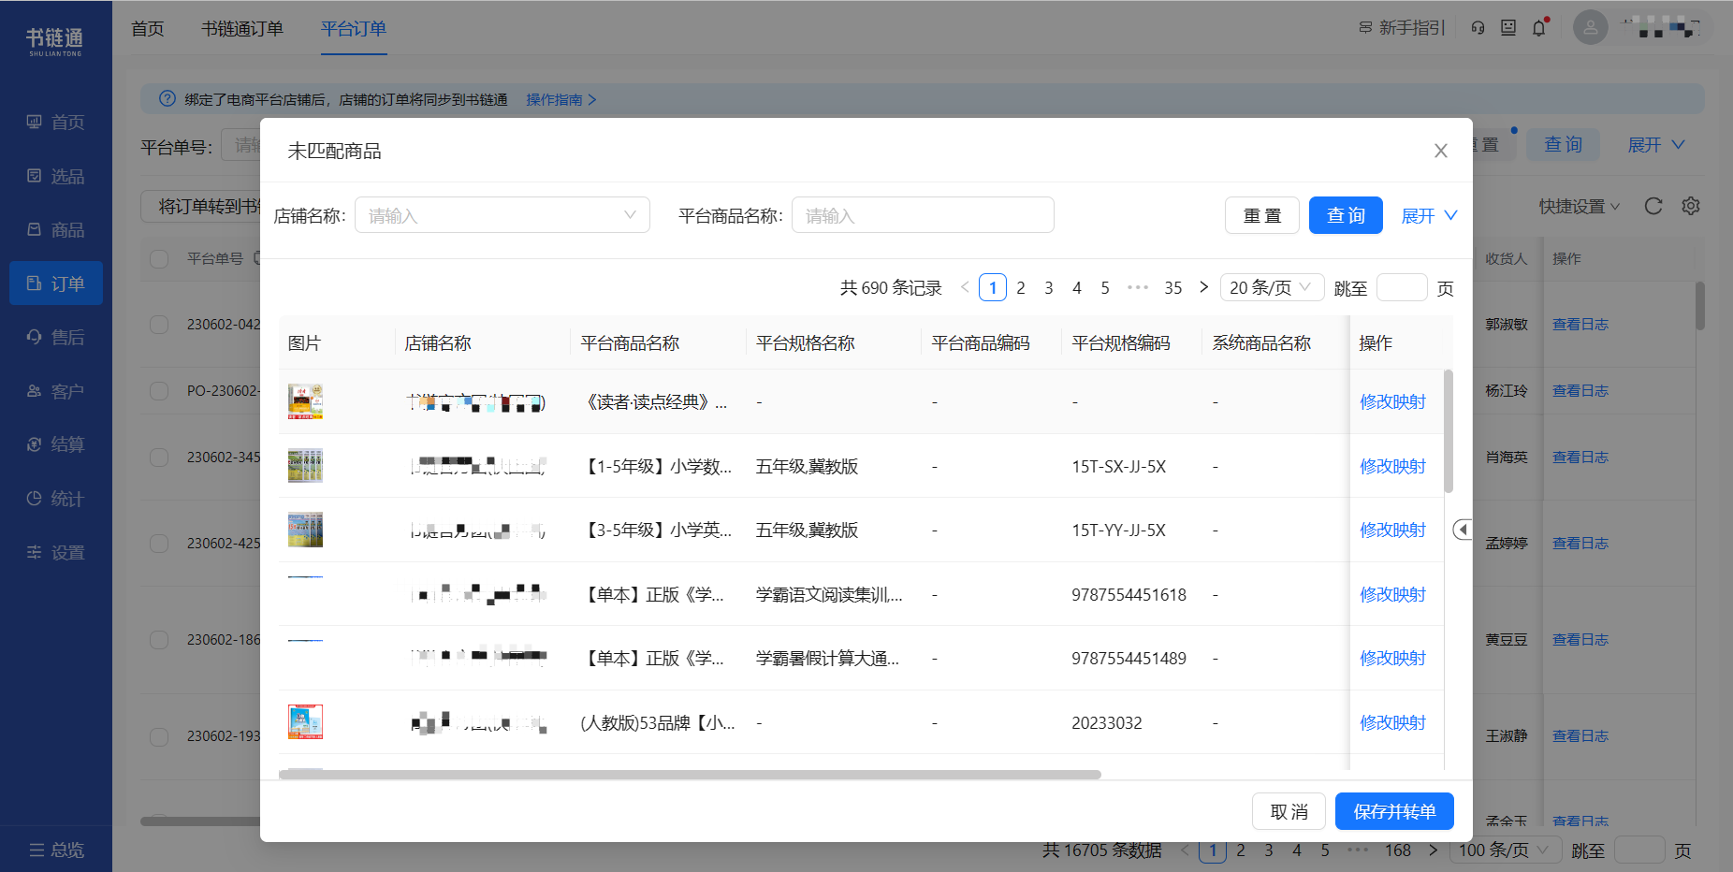The width and height of the screenshot is (1733, 872).
Task: Click the collapse arrow at the dialog's right edge
Action: click(1463, 530)
